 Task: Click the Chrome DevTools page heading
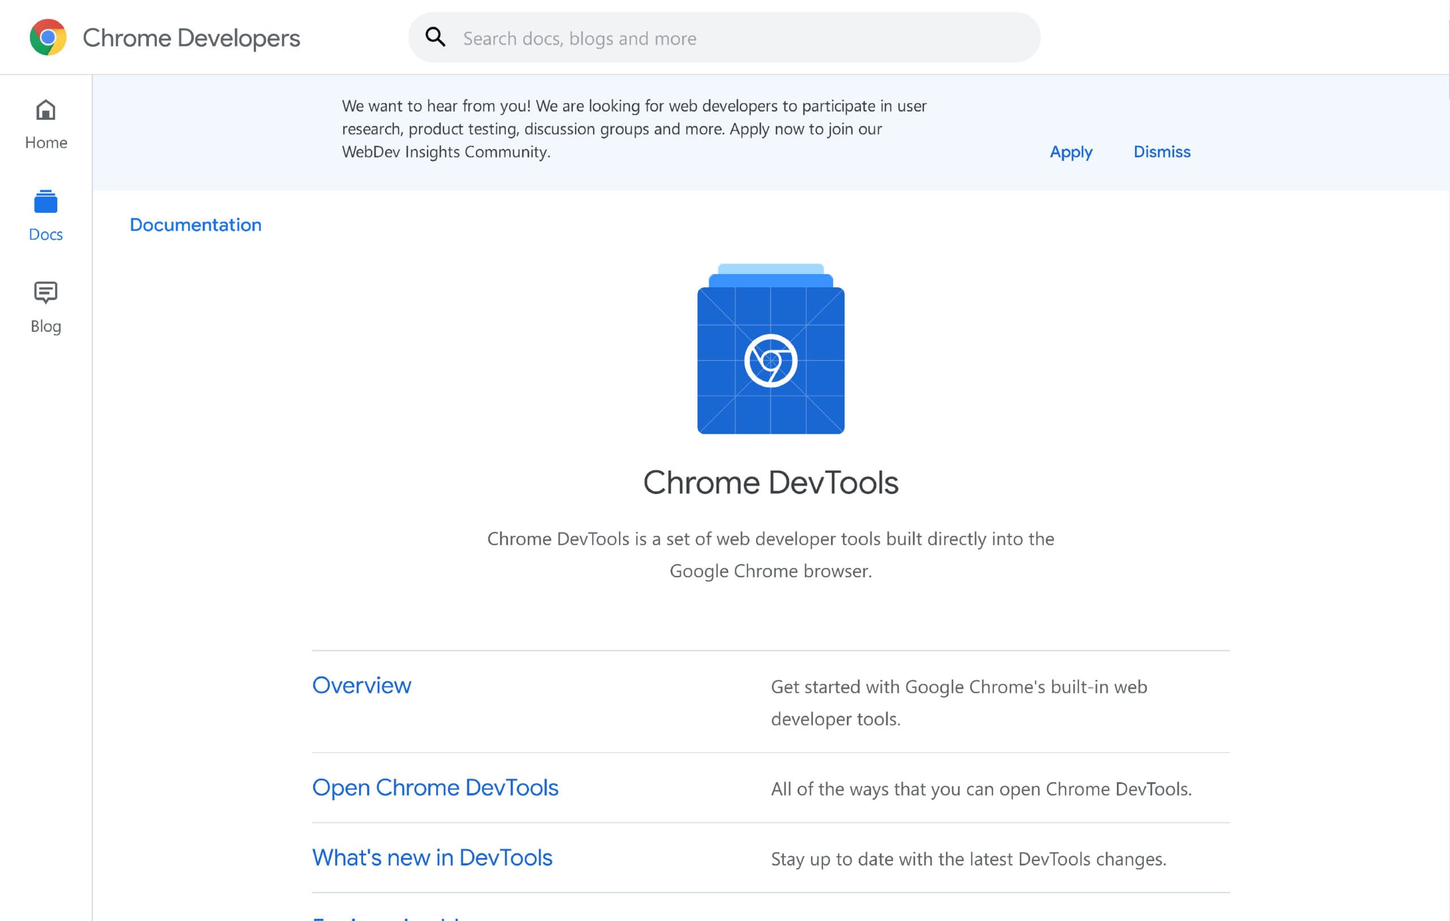(x=770, y=483)
